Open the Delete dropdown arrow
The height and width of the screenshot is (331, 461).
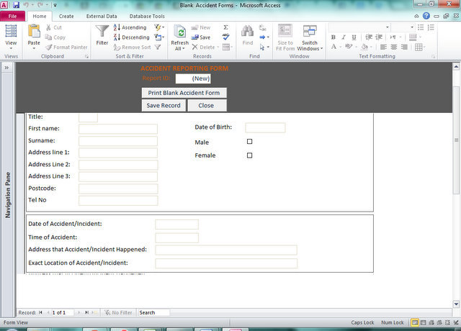point(218,47)
